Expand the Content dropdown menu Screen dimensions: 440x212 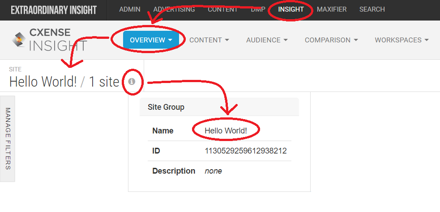pyautogui.click(x=209, y=40)
